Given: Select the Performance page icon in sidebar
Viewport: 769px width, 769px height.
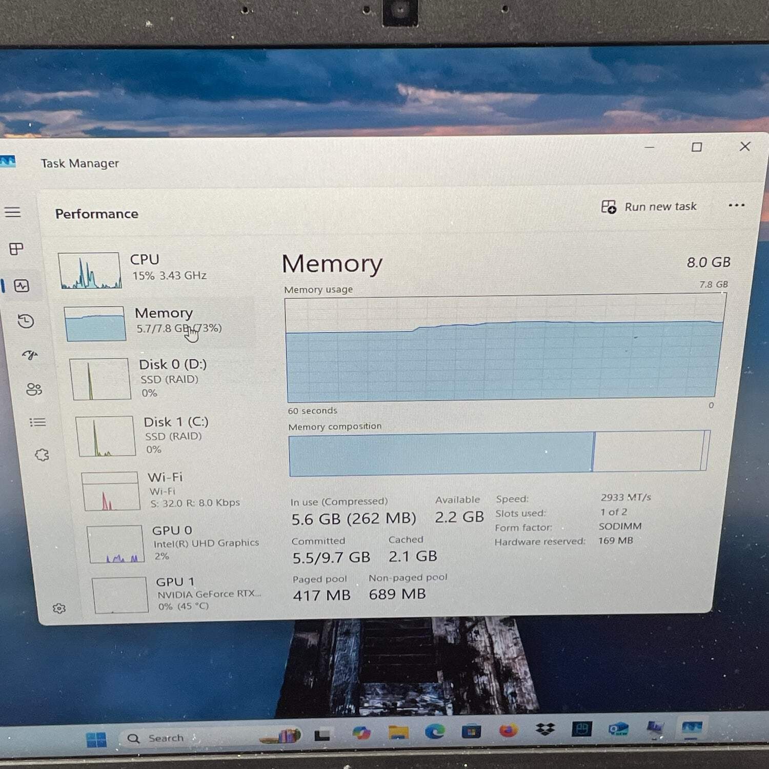Looking at the screenshot, I should 22,286.
